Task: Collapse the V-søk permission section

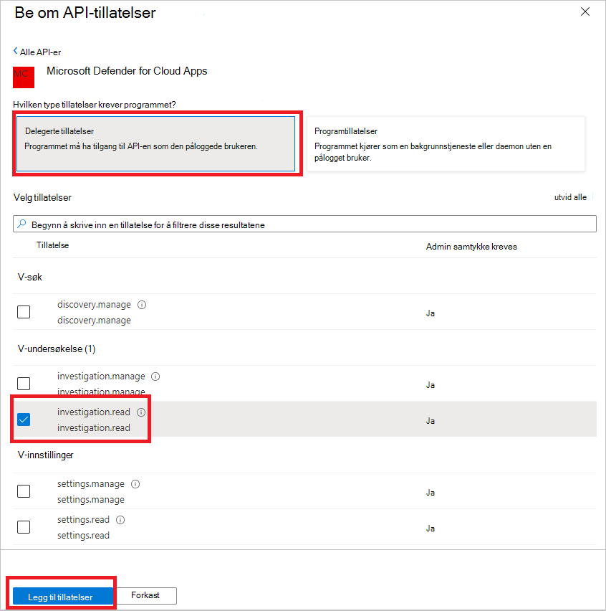Action: [29, 276]
